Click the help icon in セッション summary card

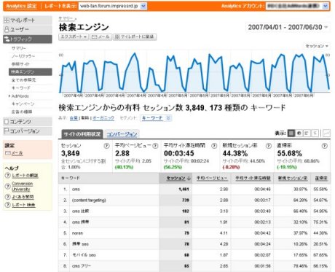pos(106,146)
